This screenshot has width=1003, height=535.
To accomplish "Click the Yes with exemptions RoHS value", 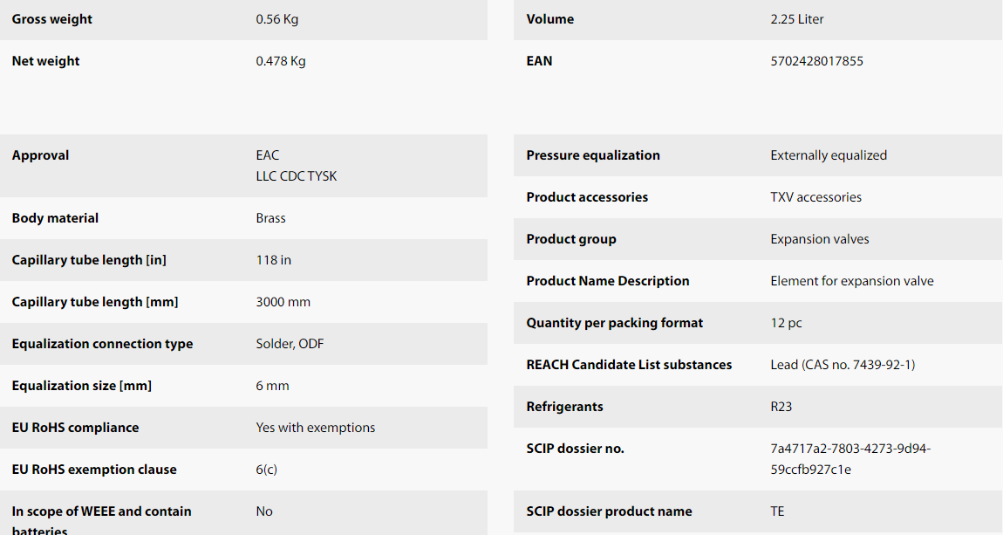I will [316, 428].
